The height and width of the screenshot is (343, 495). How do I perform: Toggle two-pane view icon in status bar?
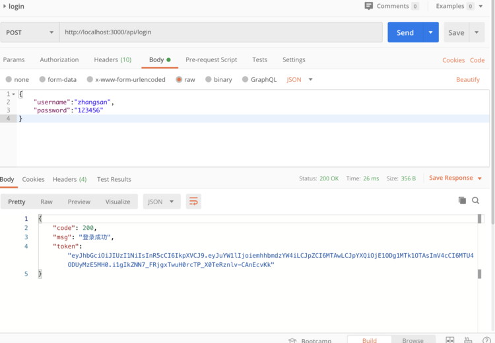coord(450,340)
